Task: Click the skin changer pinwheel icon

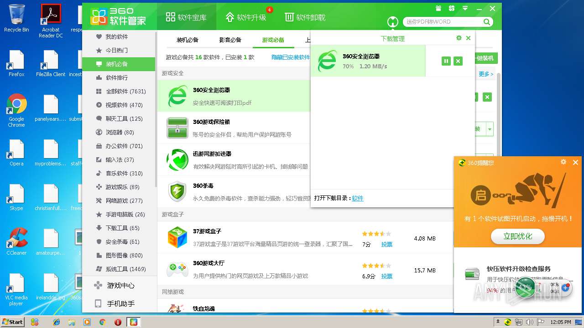Action: pyautogui.click(x=452, y=8)
